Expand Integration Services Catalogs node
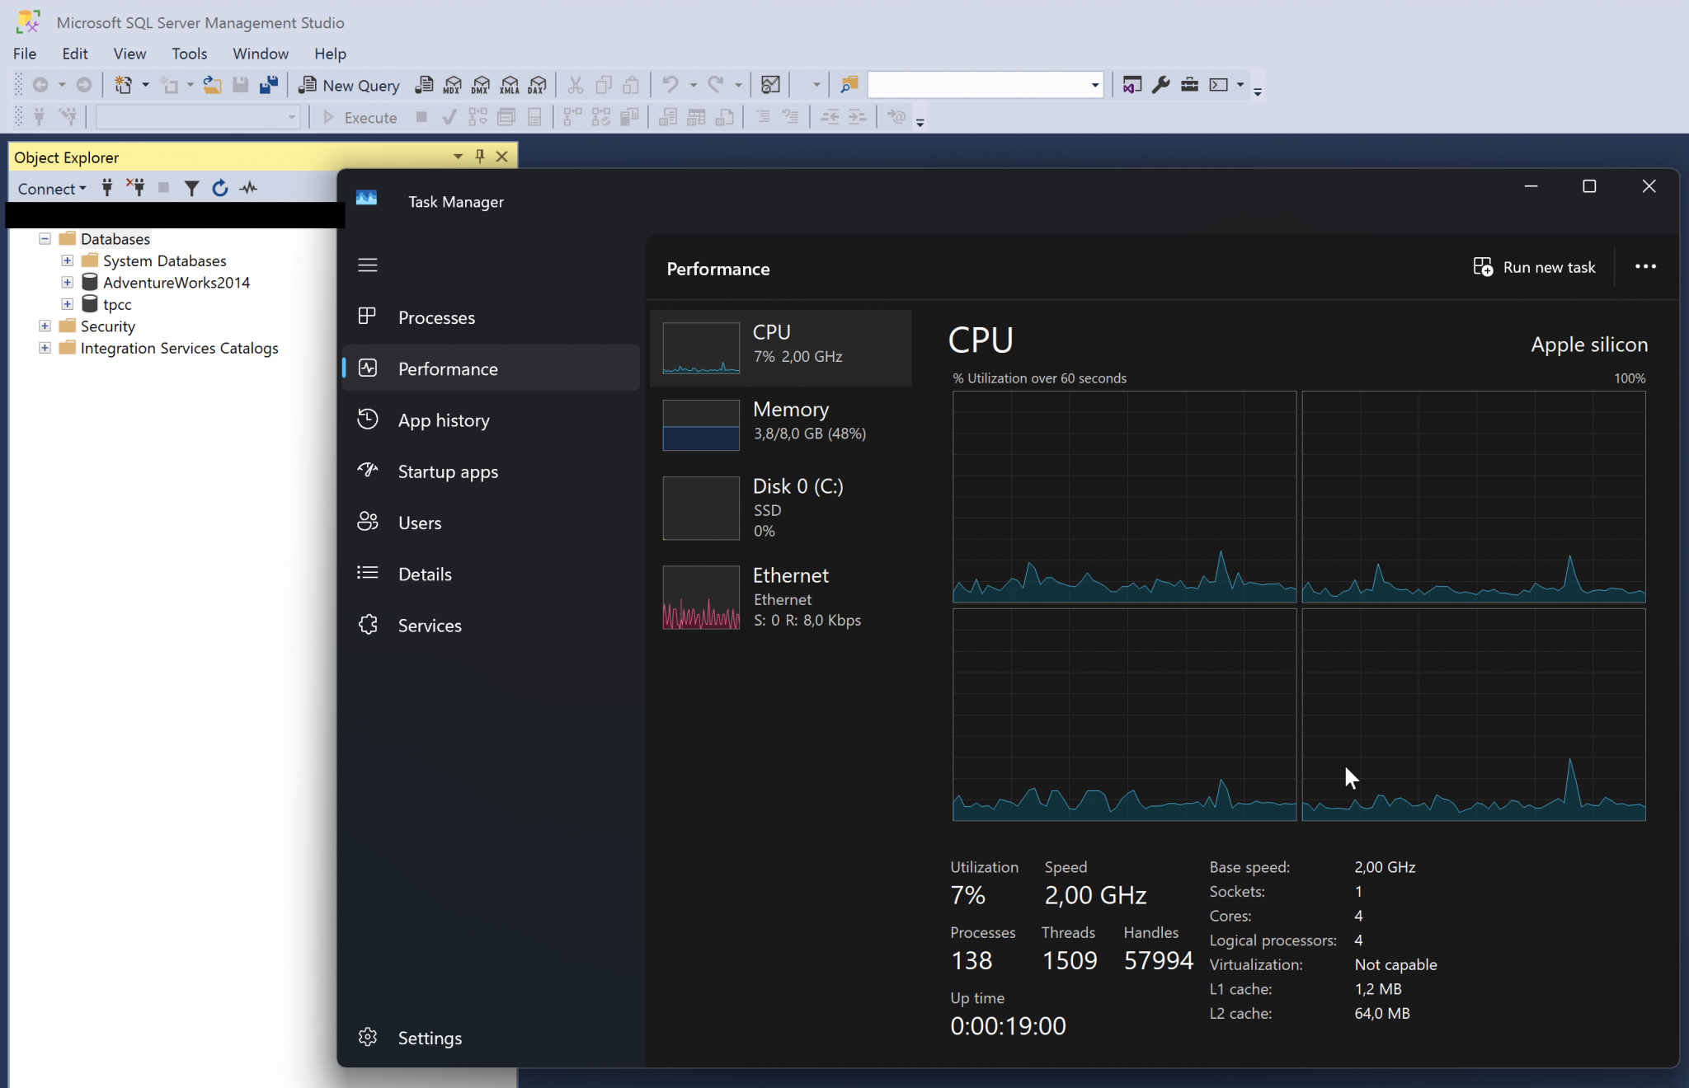 (45, 348)
